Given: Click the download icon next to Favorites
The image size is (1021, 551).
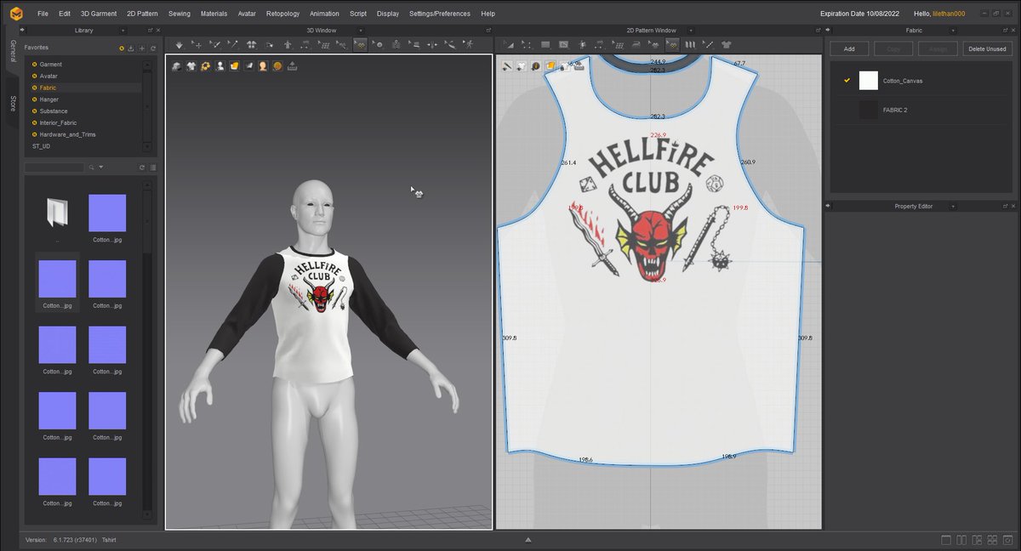Looking at the screenshot, I should click(x=130, y=48).
